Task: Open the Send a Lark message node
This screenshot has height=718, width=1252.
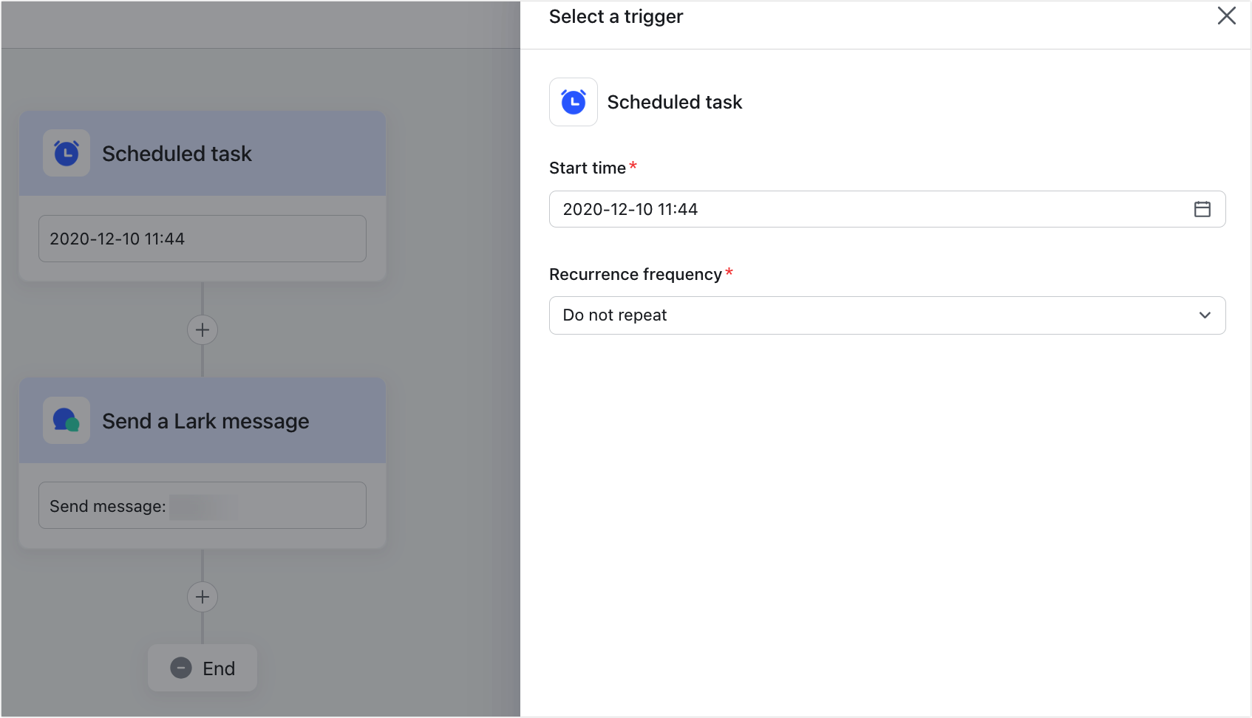Action: point(205,421)
